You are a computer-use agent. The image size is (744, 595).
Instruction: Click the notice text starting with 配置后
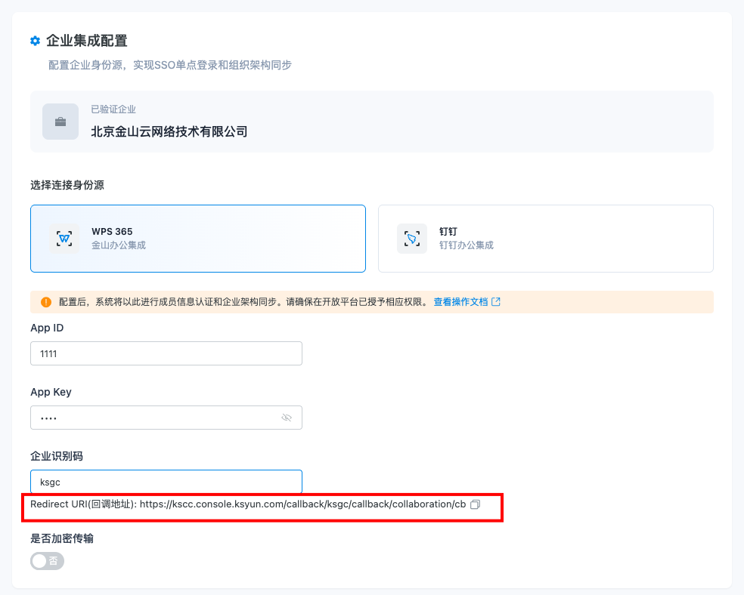244,302
